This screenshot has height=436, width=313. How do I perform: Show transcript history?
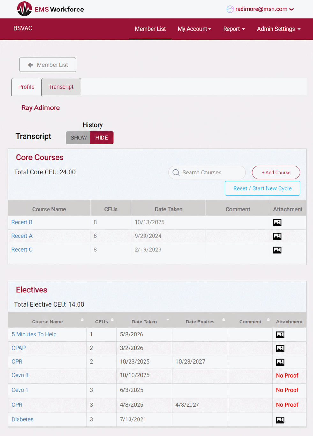pos(78,138)
